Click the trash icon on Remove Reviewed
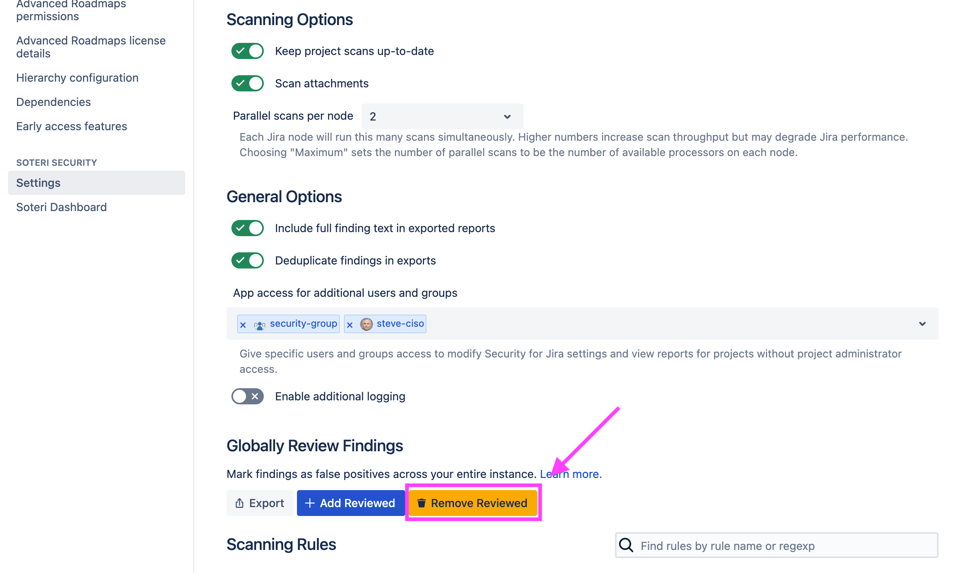 422,503
